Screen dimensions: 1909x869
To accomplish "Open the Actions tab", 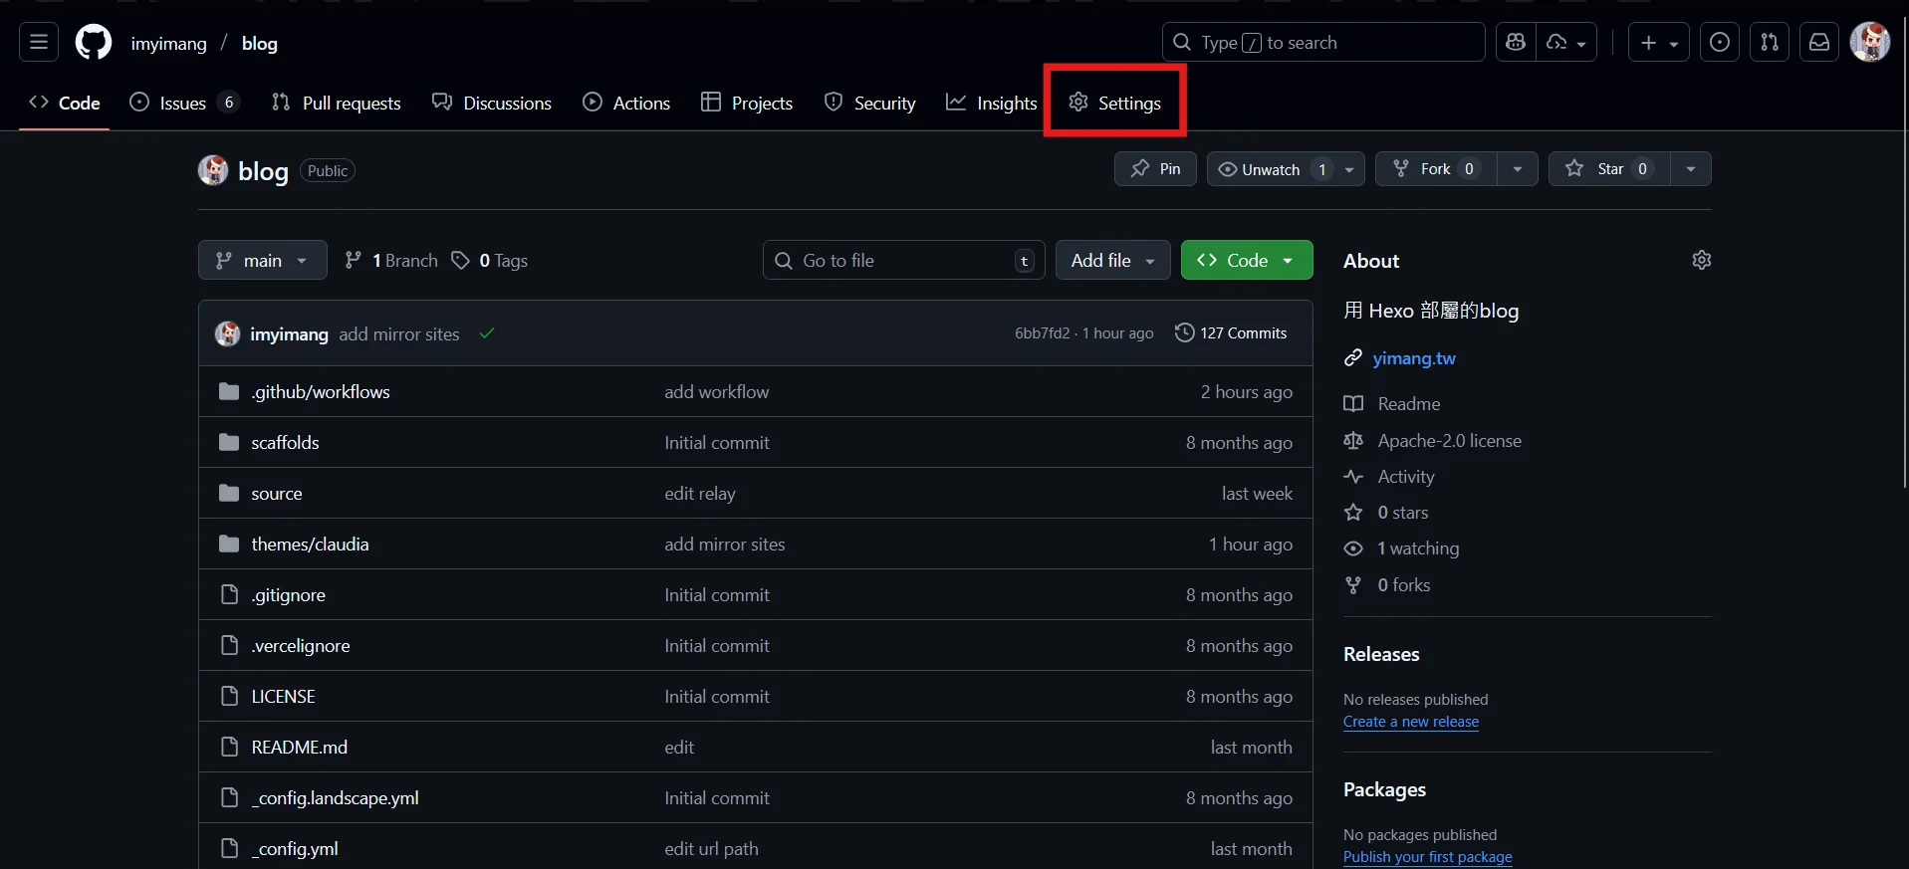I will pyautogui.click(x=627, y=103).
